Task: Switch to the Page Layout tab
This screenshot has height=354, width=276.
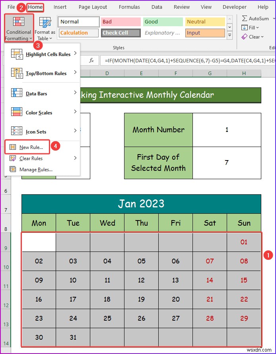Action: (93, 7)
